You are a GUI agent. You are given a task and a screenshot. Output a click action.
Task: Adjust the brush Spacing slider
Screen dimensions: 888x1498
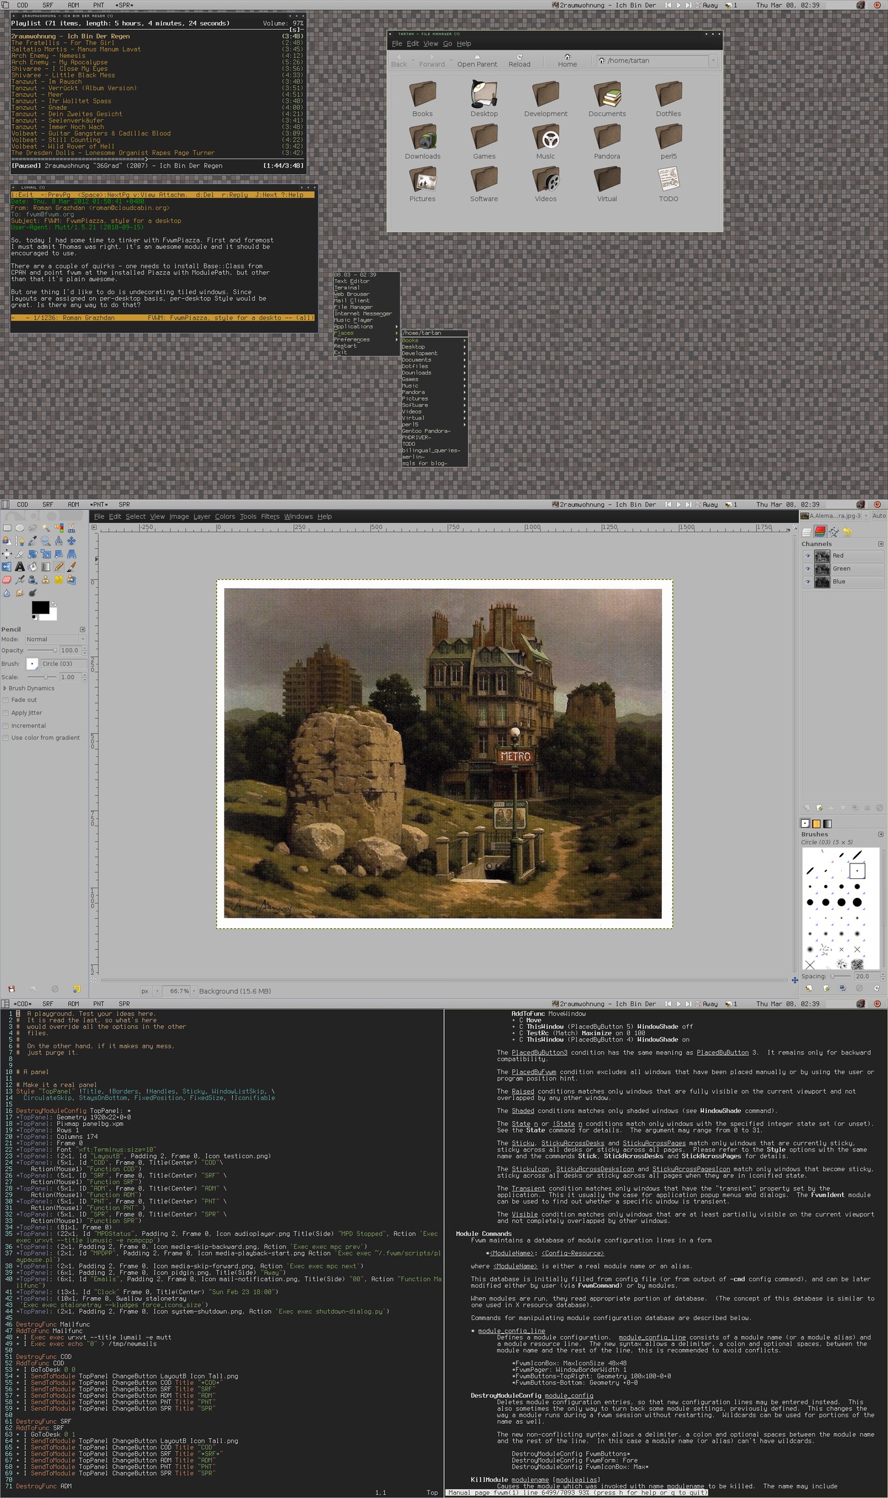[x=841, y=976]
